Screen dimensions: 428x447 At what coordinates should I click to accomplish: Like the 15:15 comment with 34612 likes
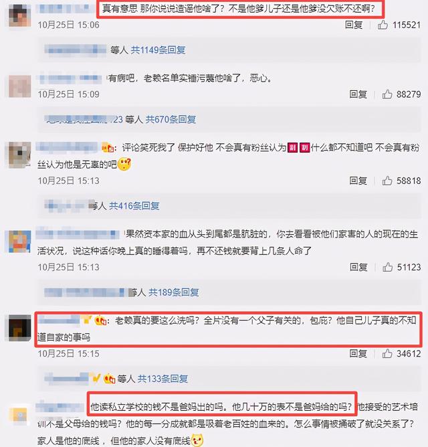tap(387, 353)
